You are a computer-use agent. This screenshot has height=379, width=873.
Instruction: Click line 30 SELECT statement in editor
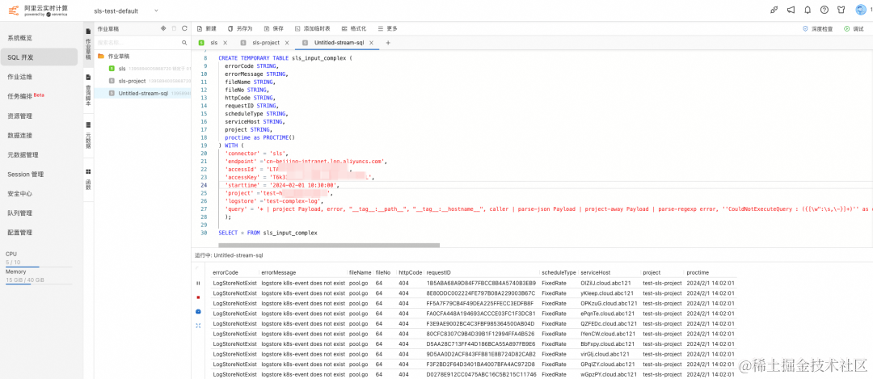[x=268, y=233]
